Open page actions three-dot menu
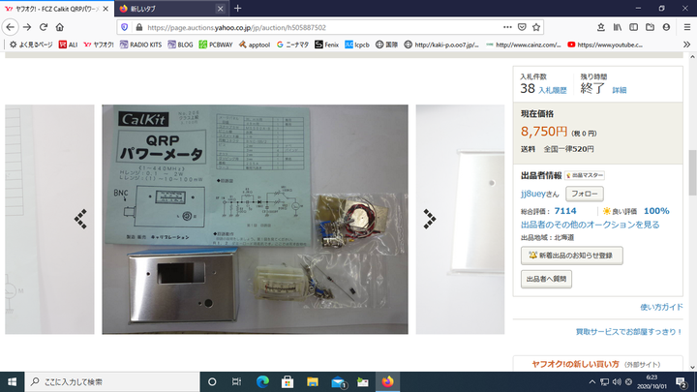Screen dimensions: 697x392 507,27
